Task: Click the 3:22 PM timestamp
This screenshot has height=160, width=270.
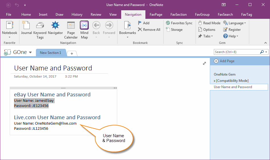Action: point(71,76)
